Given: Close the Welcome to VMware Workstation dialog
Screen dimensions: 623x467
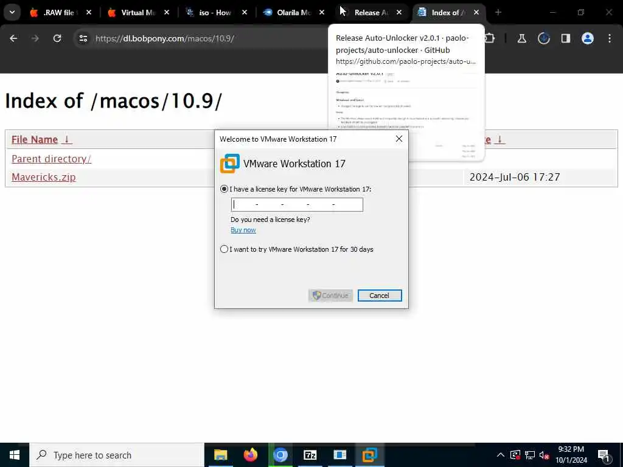Looking at the screenshot, I should [399, 139].
